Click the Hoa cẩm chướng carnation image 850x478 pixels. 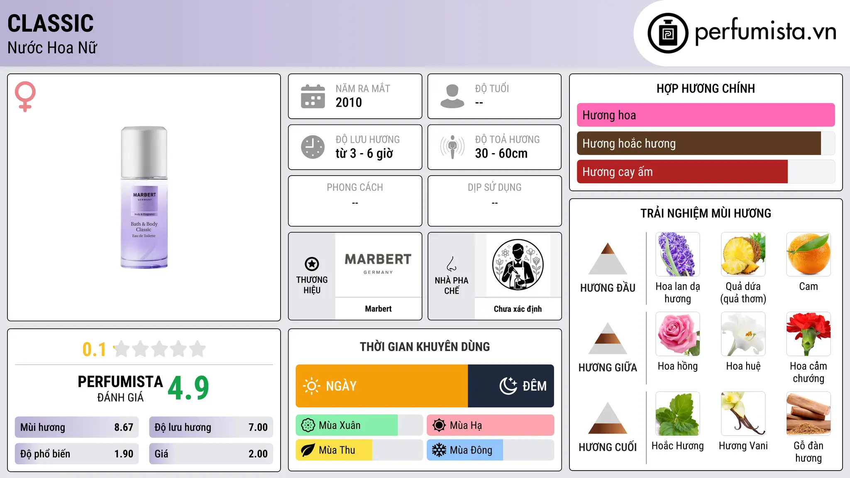pyautogui.click(x=808, y=334)
